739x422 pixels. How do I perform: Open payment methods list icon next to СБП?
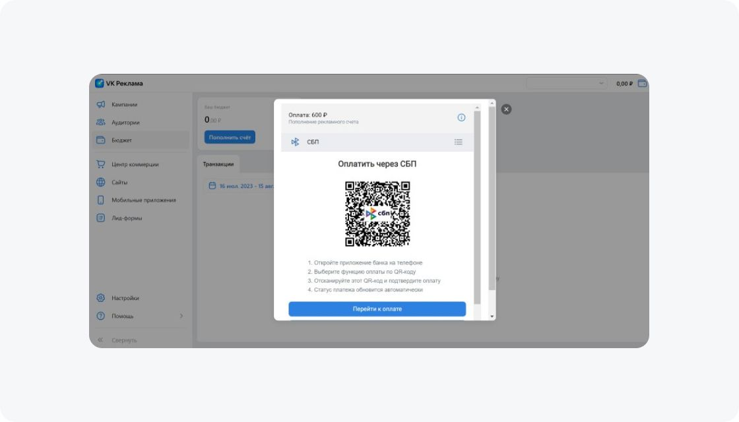pyautogui.click(x=459, y=140)
